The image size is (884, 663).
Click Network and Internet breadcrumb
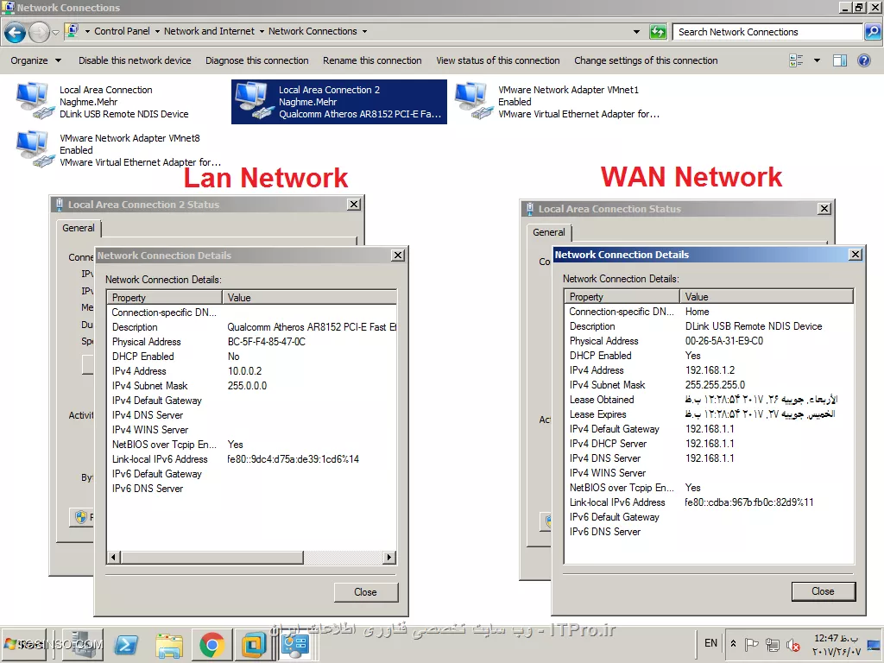pyautogui.click(x=209, y=32)
